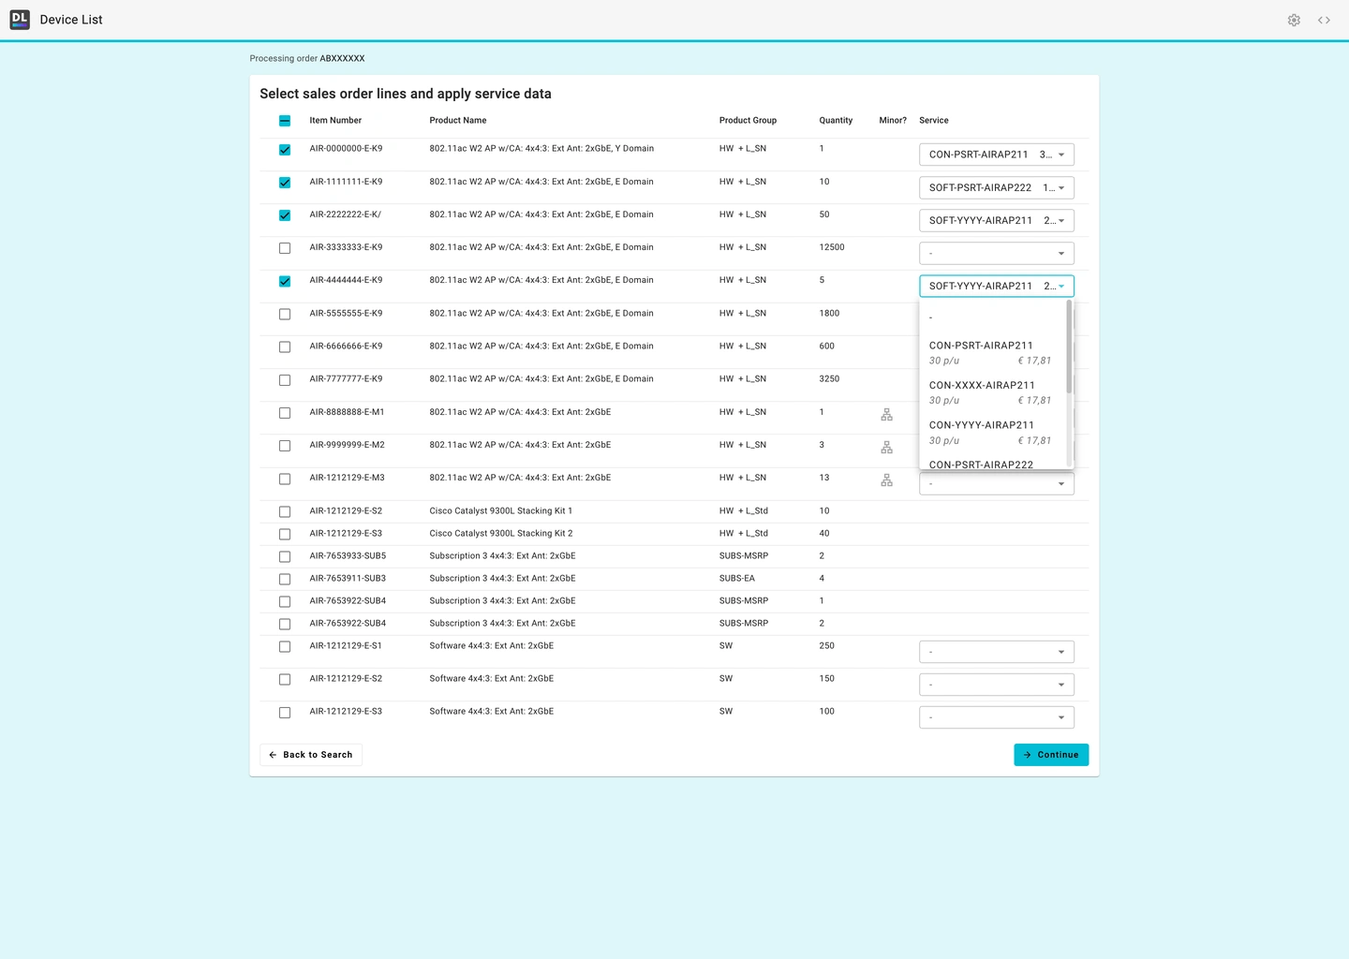The width and height of the screenshot is (1349, 959).
Task: Click the code brackets icon in header
Action: 1324,20
